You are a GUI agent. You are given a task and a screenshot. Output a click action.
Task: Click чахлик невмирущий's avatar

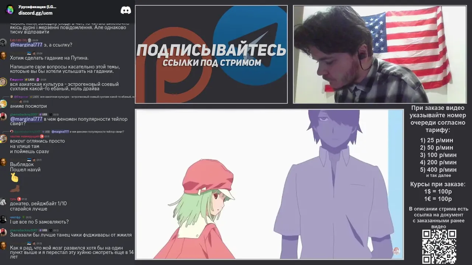(x=3, y=138)
